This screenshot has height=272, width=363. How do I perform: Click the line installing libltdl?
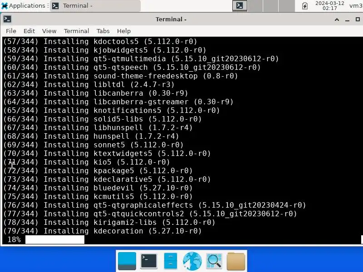pyautogui.click(x=88, y=84)
